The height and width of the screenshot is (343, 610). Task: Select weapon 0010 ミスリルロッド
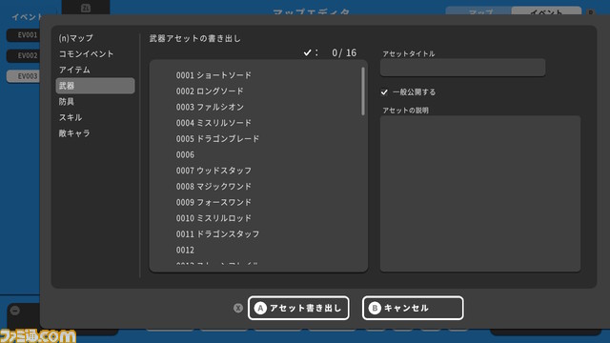[x=213, y=218]
